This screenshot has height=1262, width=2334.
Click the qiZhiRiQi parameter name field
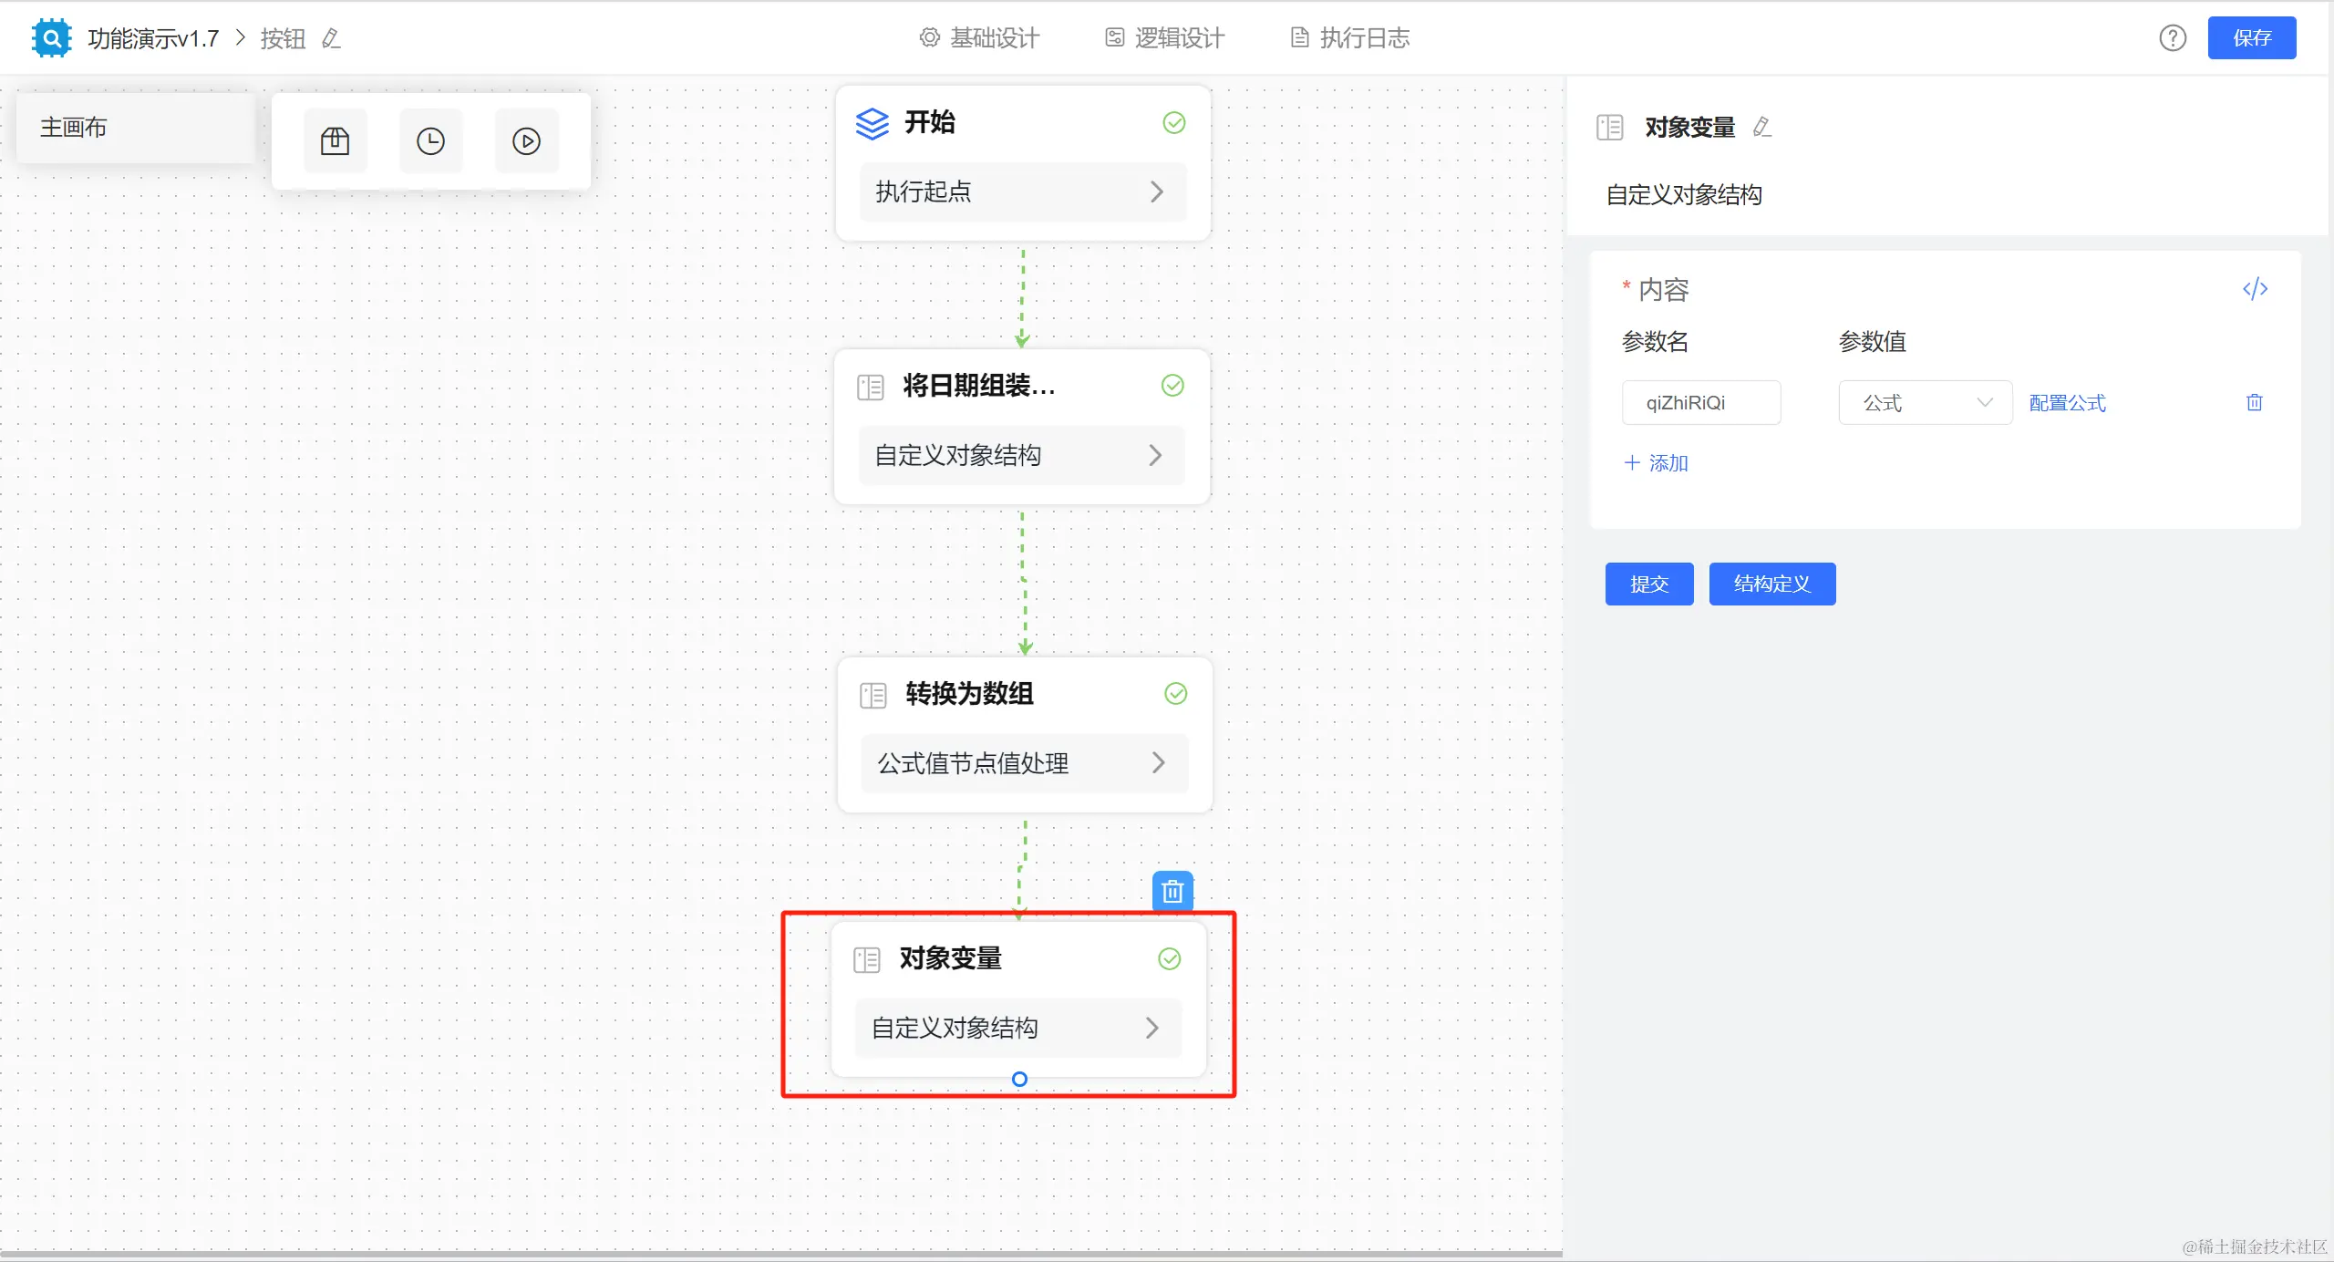[x=1700, y=402]
